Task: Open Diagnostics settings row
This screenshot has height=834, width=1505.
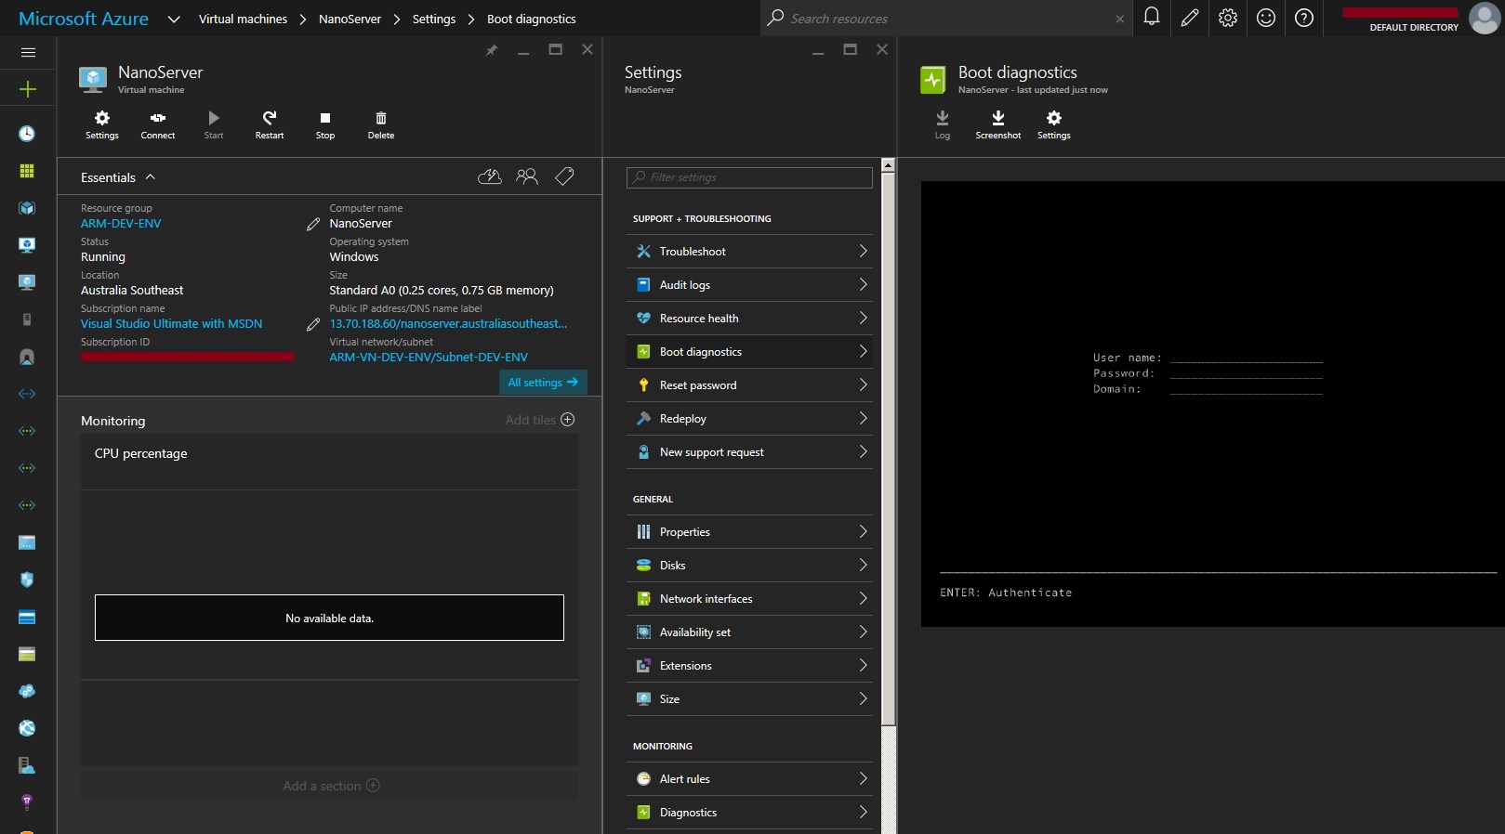Action: click(750, 813)
